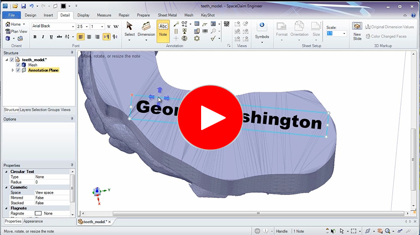Click the Symbols download icon

(x=262, y=25)
